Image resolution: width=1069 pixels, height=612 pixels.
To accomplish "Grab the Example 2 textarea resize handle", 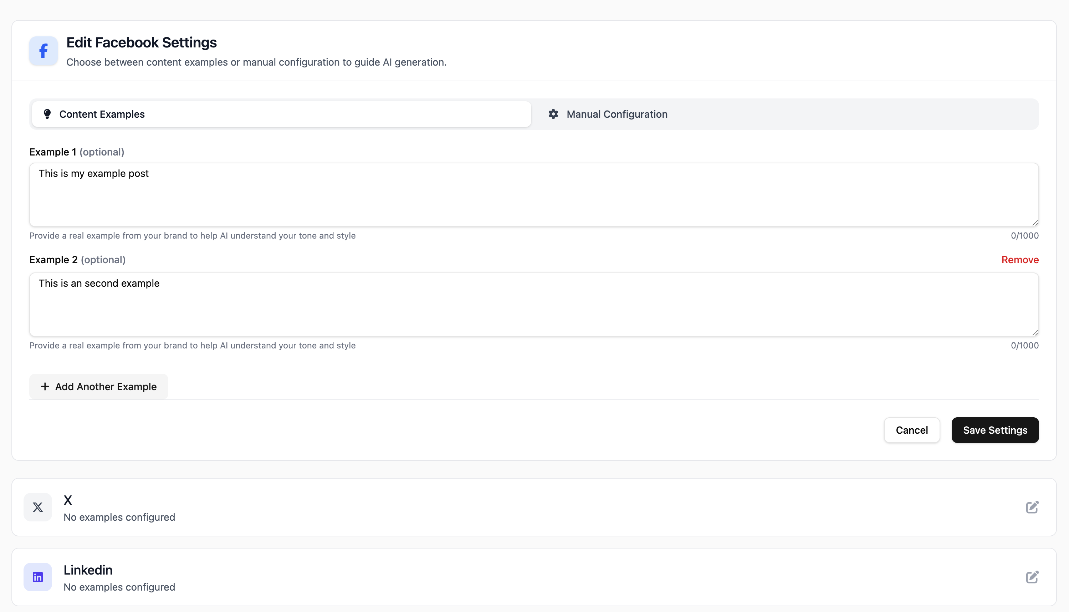I will pyautogui.click(x=1035, y=333).
